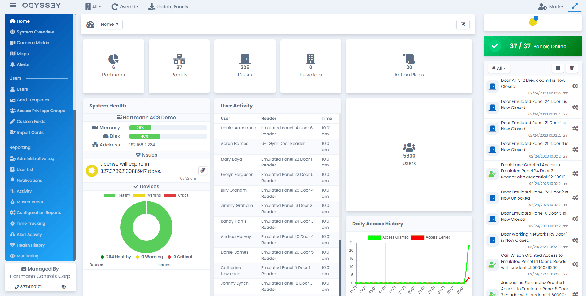Click the fullscreen expand arrows icon

574,6
